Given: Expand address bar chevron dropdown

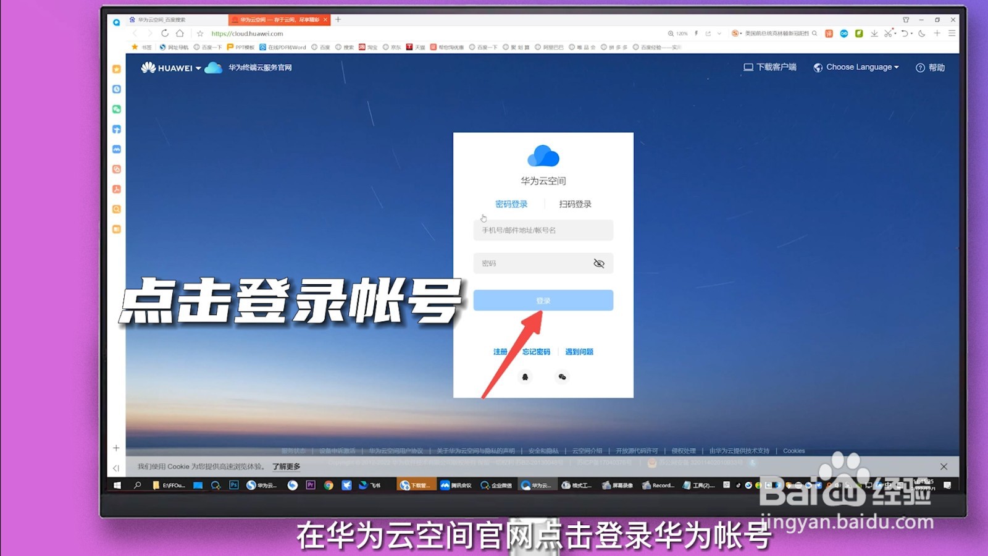Looking at the screenshot, I should [719, 33].
